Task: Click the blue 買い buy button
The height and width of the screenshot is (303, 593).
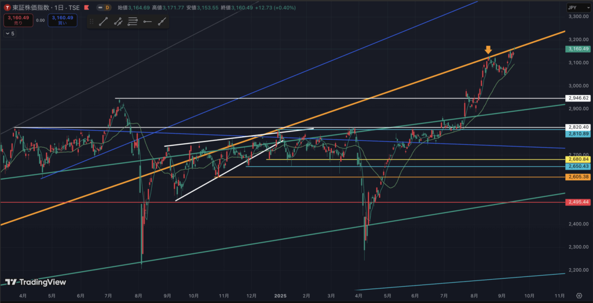Action: (62, 20)
